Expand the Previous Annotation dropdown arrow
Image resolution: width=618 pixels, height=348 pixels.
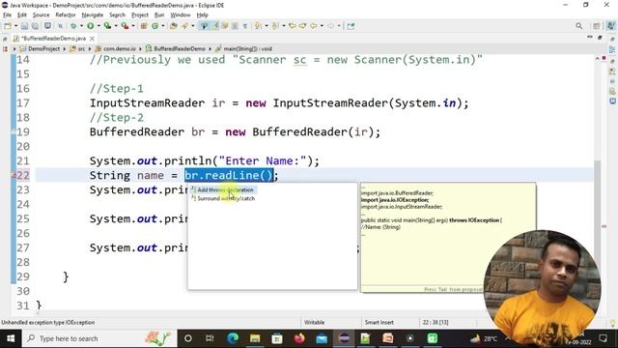[x=283, y=26]
